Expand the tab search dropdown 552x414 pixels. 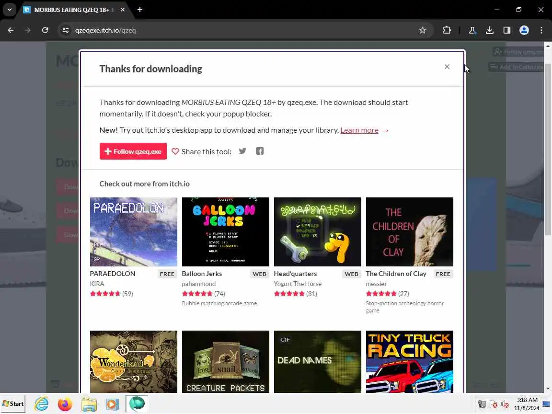click(x=10, y=10)
